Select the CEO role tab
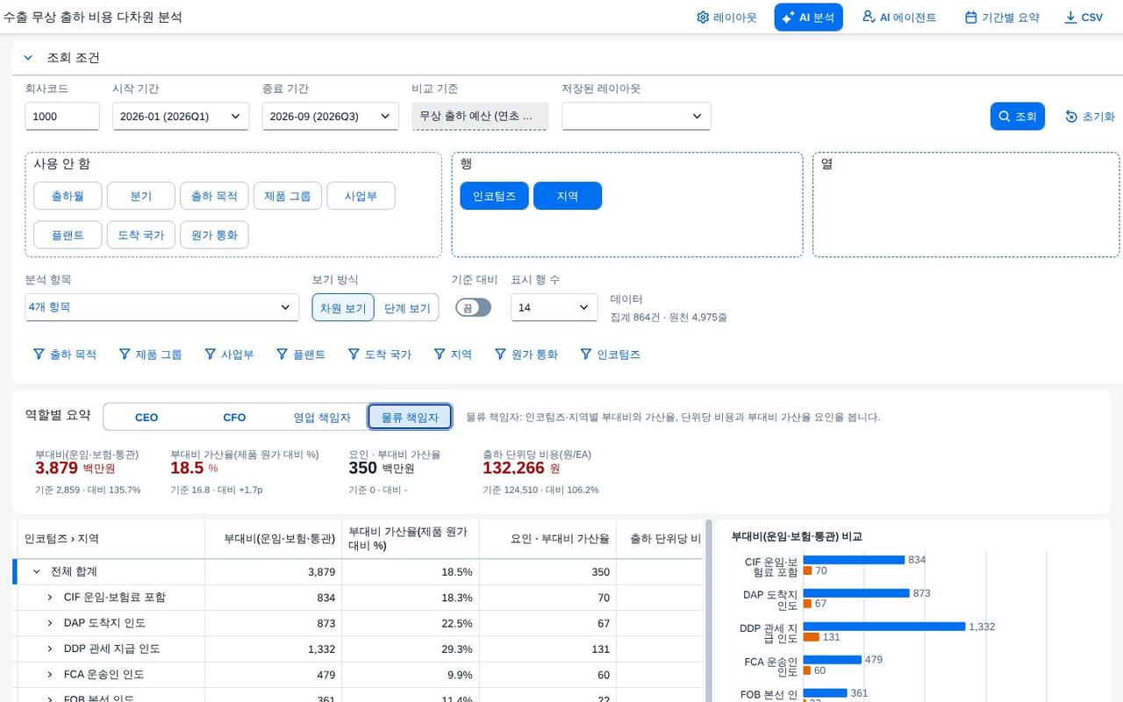Screen dimensions: 1123x702 [x=147, y=417]
